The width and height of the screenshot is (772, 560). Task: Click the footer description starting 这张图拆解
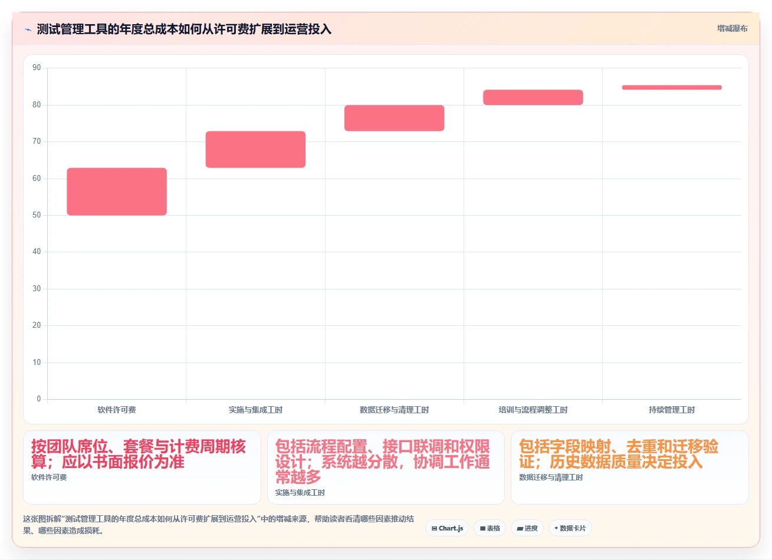tap(218, 525)
